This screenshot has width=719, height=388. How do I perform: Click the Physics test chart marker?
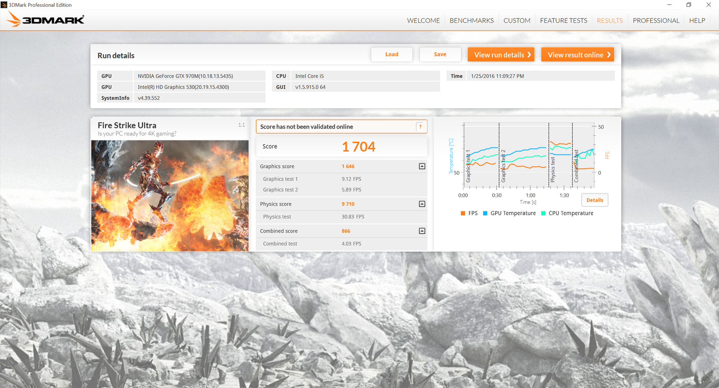click(553, 170)
